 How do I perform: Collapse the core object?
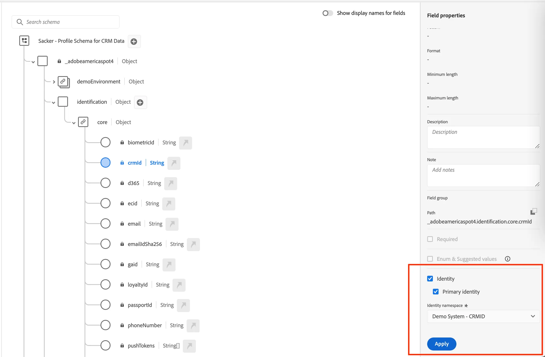pyautogui.click(x=74, y=123)
